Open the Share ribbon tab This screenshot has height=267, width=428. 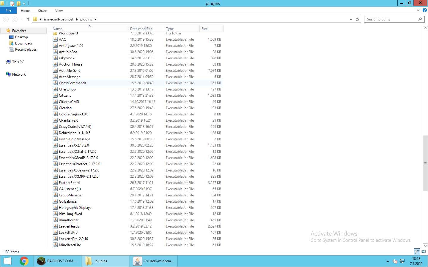[x=42, y=11]
